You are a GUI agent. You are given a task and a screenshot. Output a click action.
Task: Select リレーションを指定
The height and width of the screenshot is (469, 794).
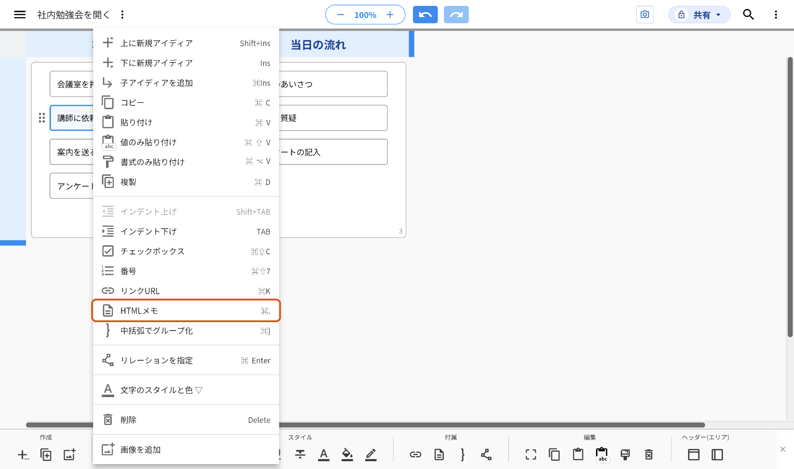[x=186, y=360]
